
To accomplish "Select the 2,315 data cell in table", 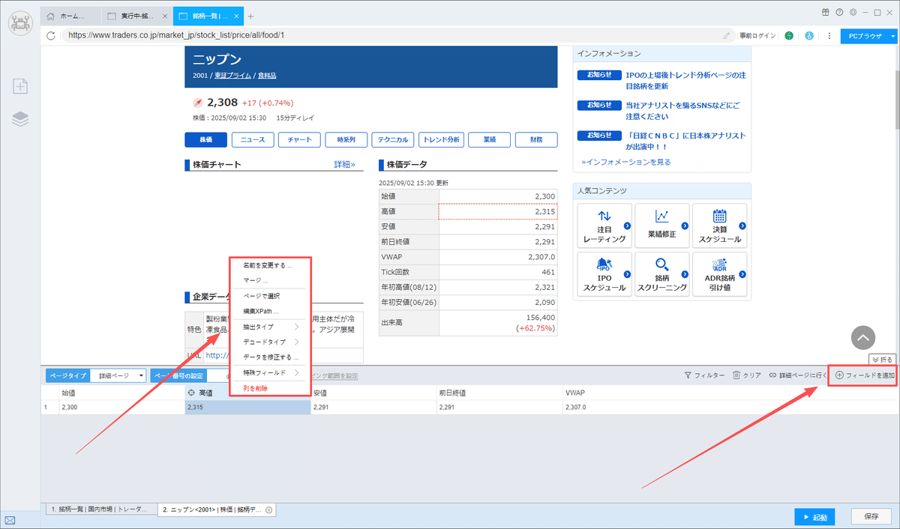I will click(498, 212).
